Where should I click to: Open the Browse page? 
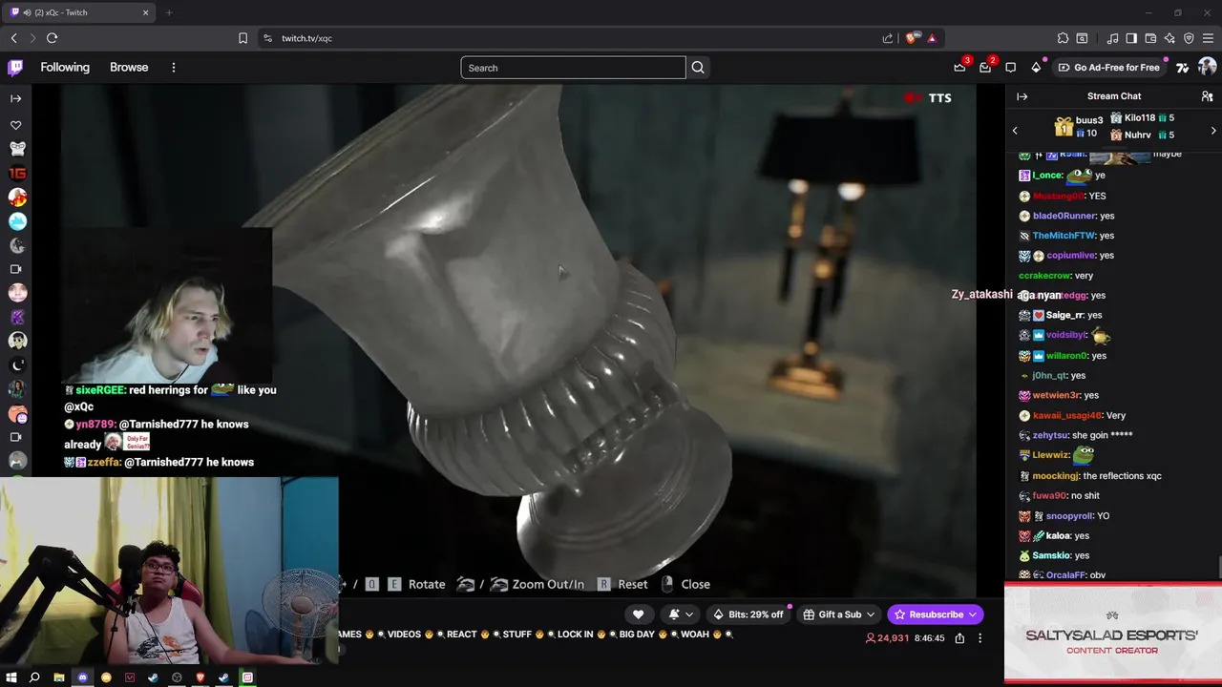pos(129,68)
